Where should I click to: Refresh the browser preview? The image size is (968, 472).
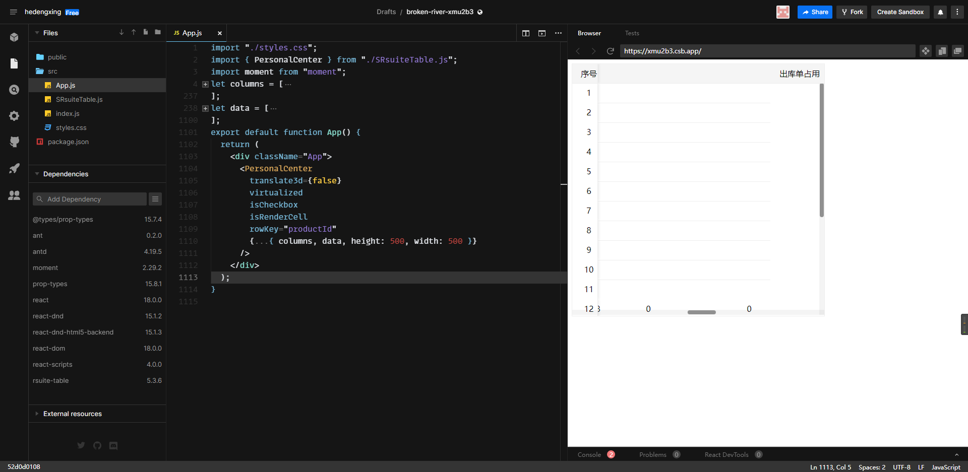610,51
